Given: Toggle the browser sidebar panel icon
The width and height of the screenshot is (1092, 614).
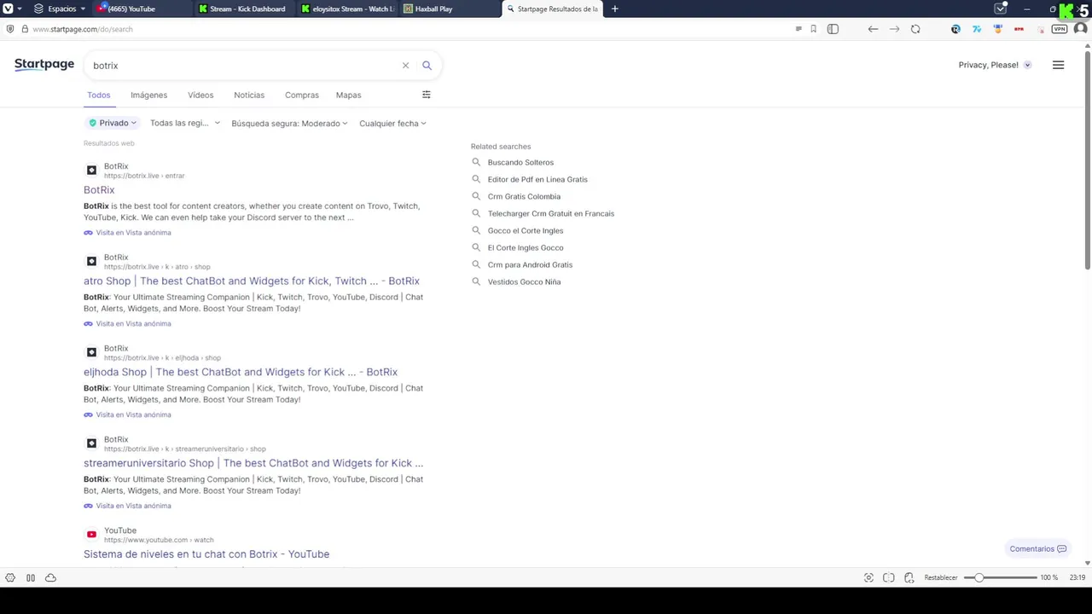Looking at the screenshot, I should click(x=833, y=29).
